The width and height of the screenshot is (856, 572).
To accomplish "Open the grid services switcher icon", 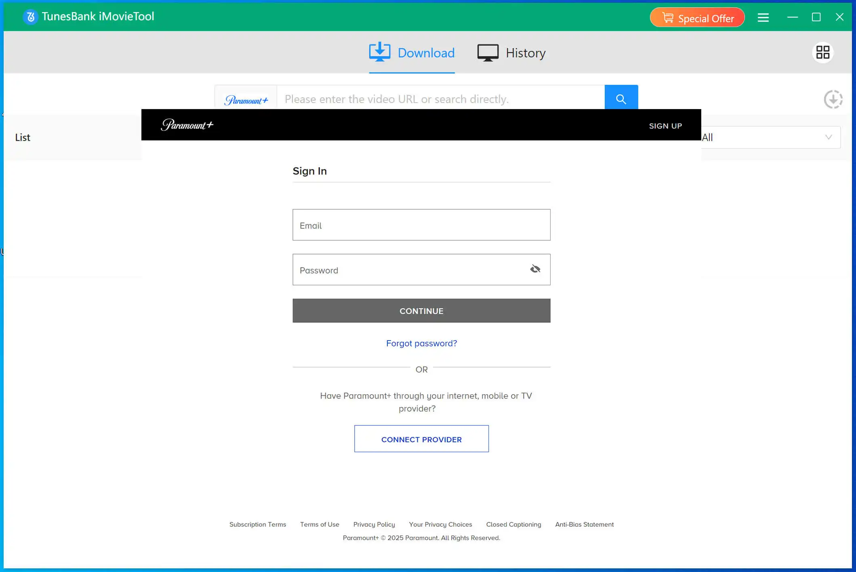I will (x=822, y=53).
